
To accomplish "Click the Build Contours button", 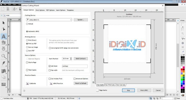I will point(81,59).
